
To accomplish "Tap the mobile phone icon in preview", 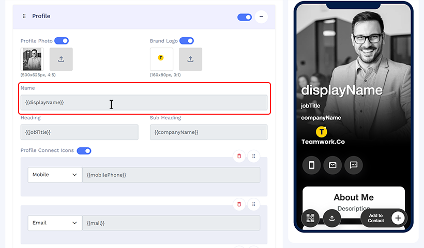I will tap(311, 165).
